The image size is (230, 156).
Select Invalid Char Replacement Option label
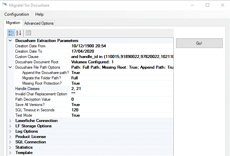pyautogui.click(x=41, y=94)
